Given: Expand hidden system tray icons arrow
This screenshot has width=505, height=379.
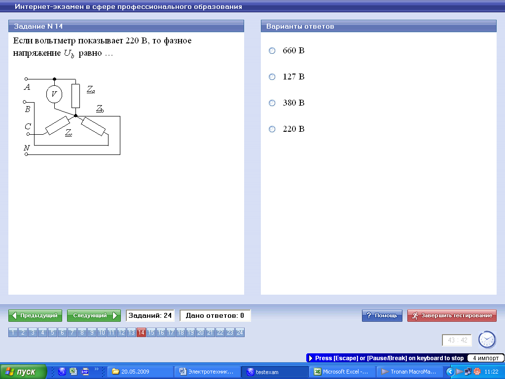Looking at the screenshot, I should tap(450, 372).
